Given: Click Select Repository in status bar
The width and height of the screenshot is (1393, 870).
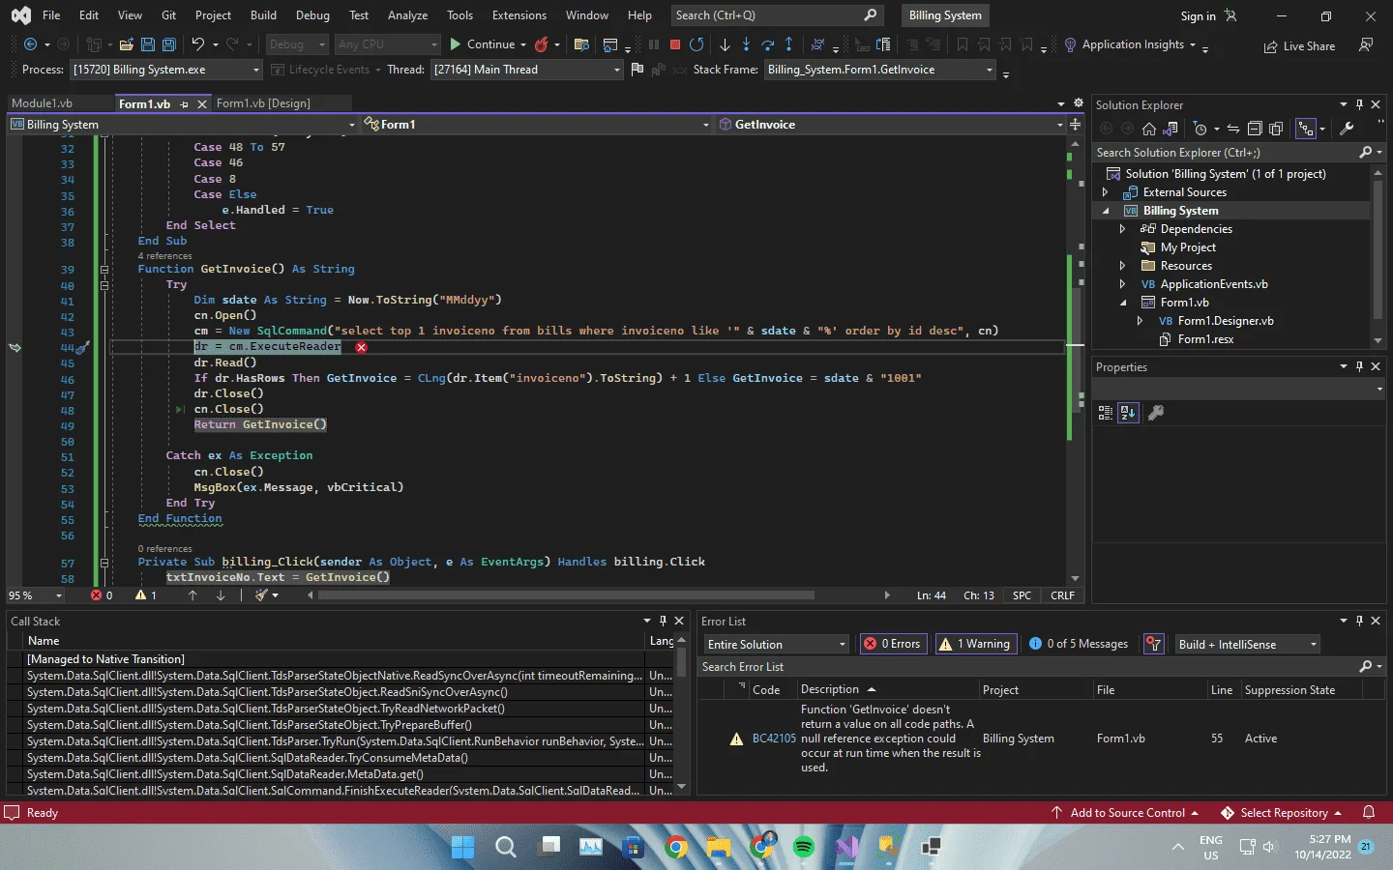Looking at the screenshot, I should (x=1283, y=813).
